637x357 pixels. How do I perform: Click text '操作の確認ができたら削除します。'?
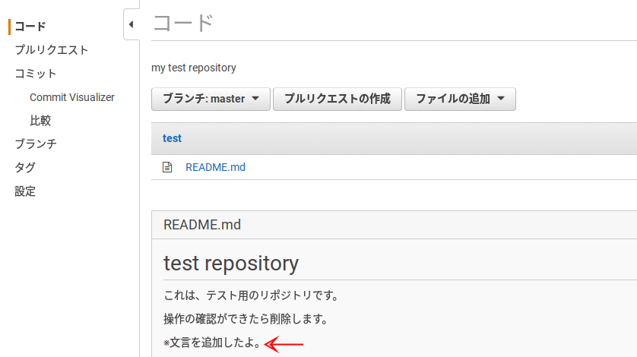(x=246, y=319)
